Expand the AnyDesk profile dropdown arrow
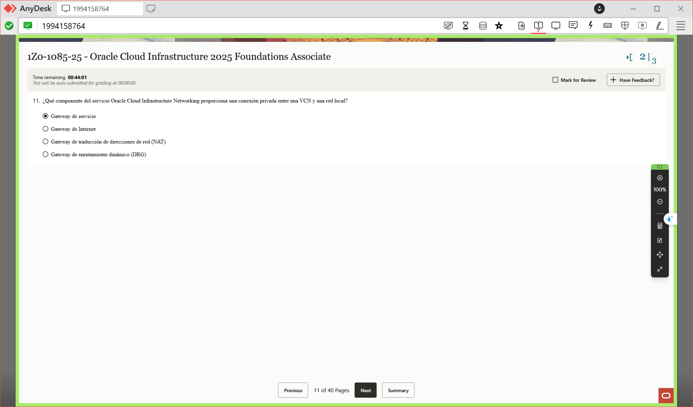Screen dimensions: 693x407 click(x=599, y=9)
